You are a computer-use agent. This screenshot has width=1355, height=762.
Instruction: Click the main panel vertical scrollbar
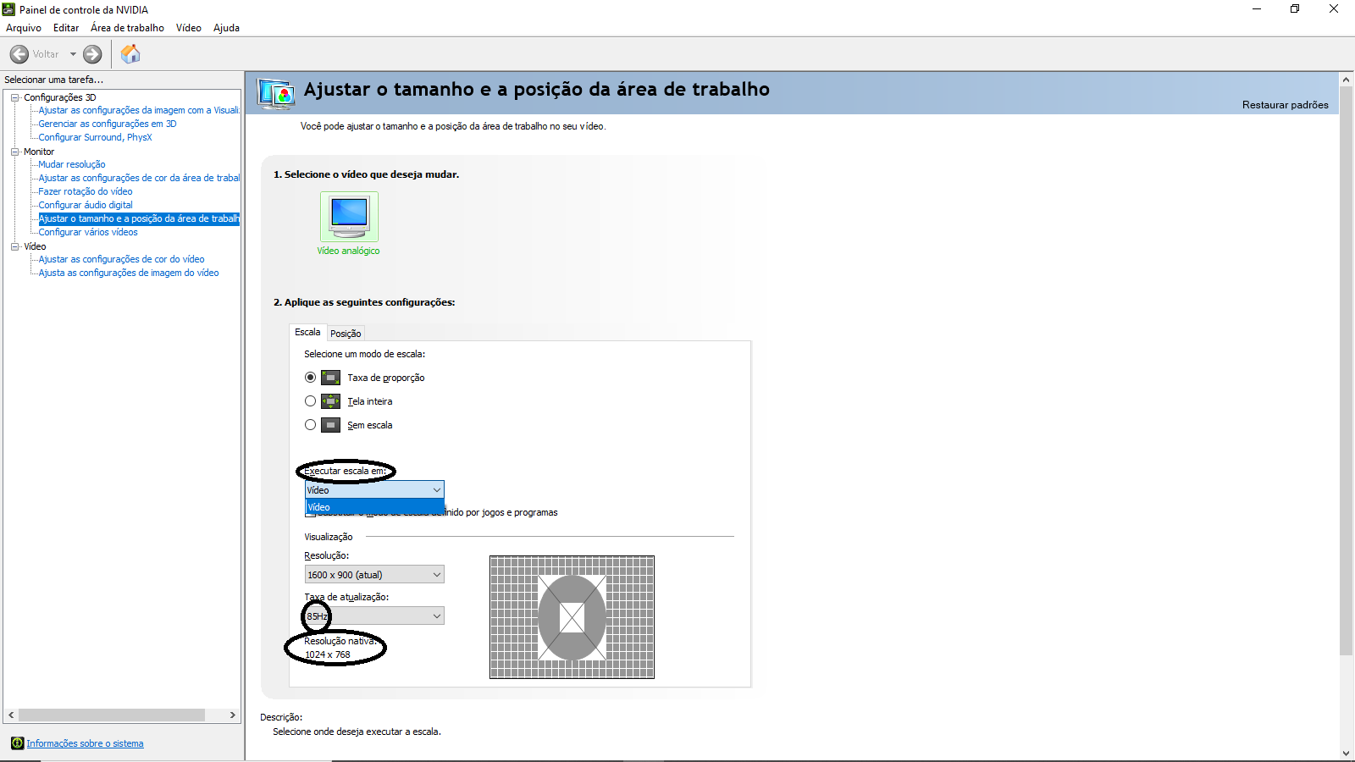click(x=1347, y=370)
